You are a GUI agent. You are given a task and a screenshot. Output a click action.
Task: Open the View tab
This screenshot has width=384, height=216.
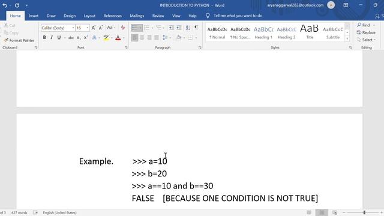[176, 16]
